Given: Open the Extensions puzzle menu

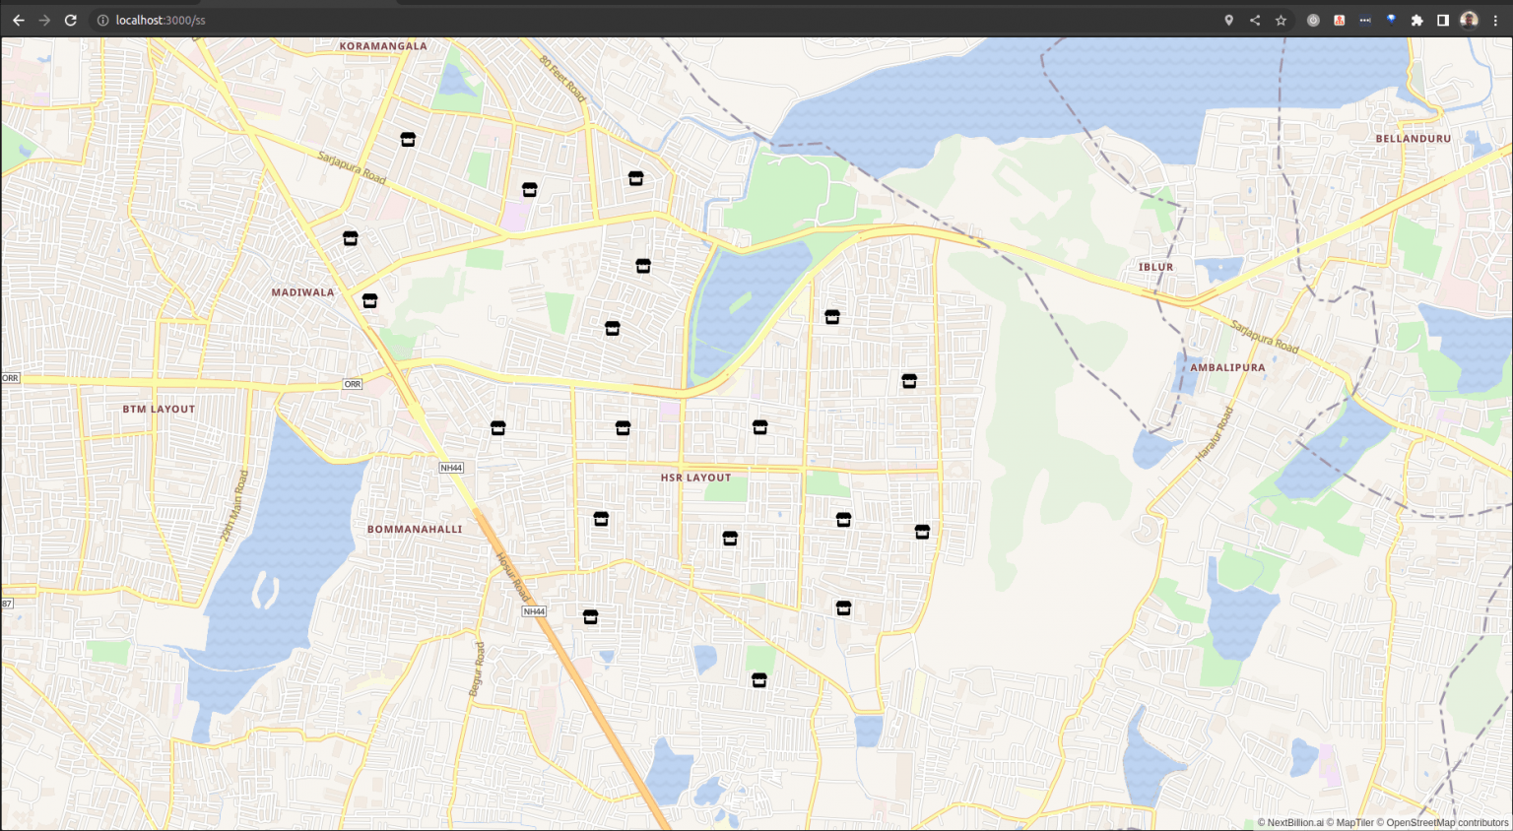Looking at the screenshot, I should click(x=1416, y=20).
